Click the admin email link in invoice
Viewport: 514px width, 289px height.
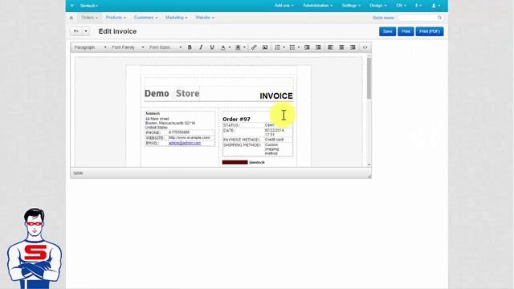(x=185, y=143)
